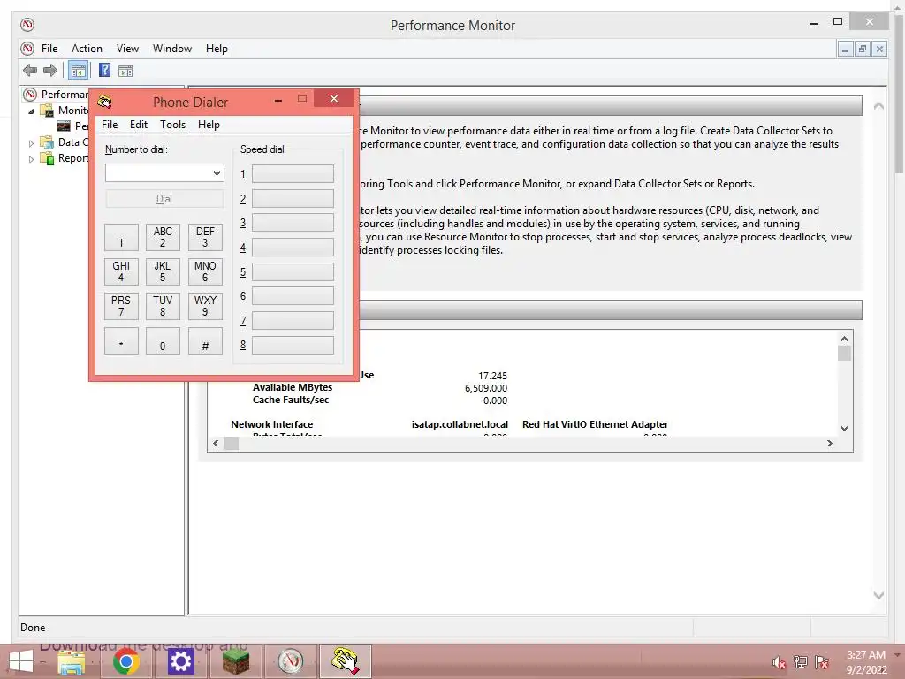The width and height of the screenshot is (905, 679).
Task: Toggle Show/Hide Action Pane toolbar icon
Action: pos(125,71)
